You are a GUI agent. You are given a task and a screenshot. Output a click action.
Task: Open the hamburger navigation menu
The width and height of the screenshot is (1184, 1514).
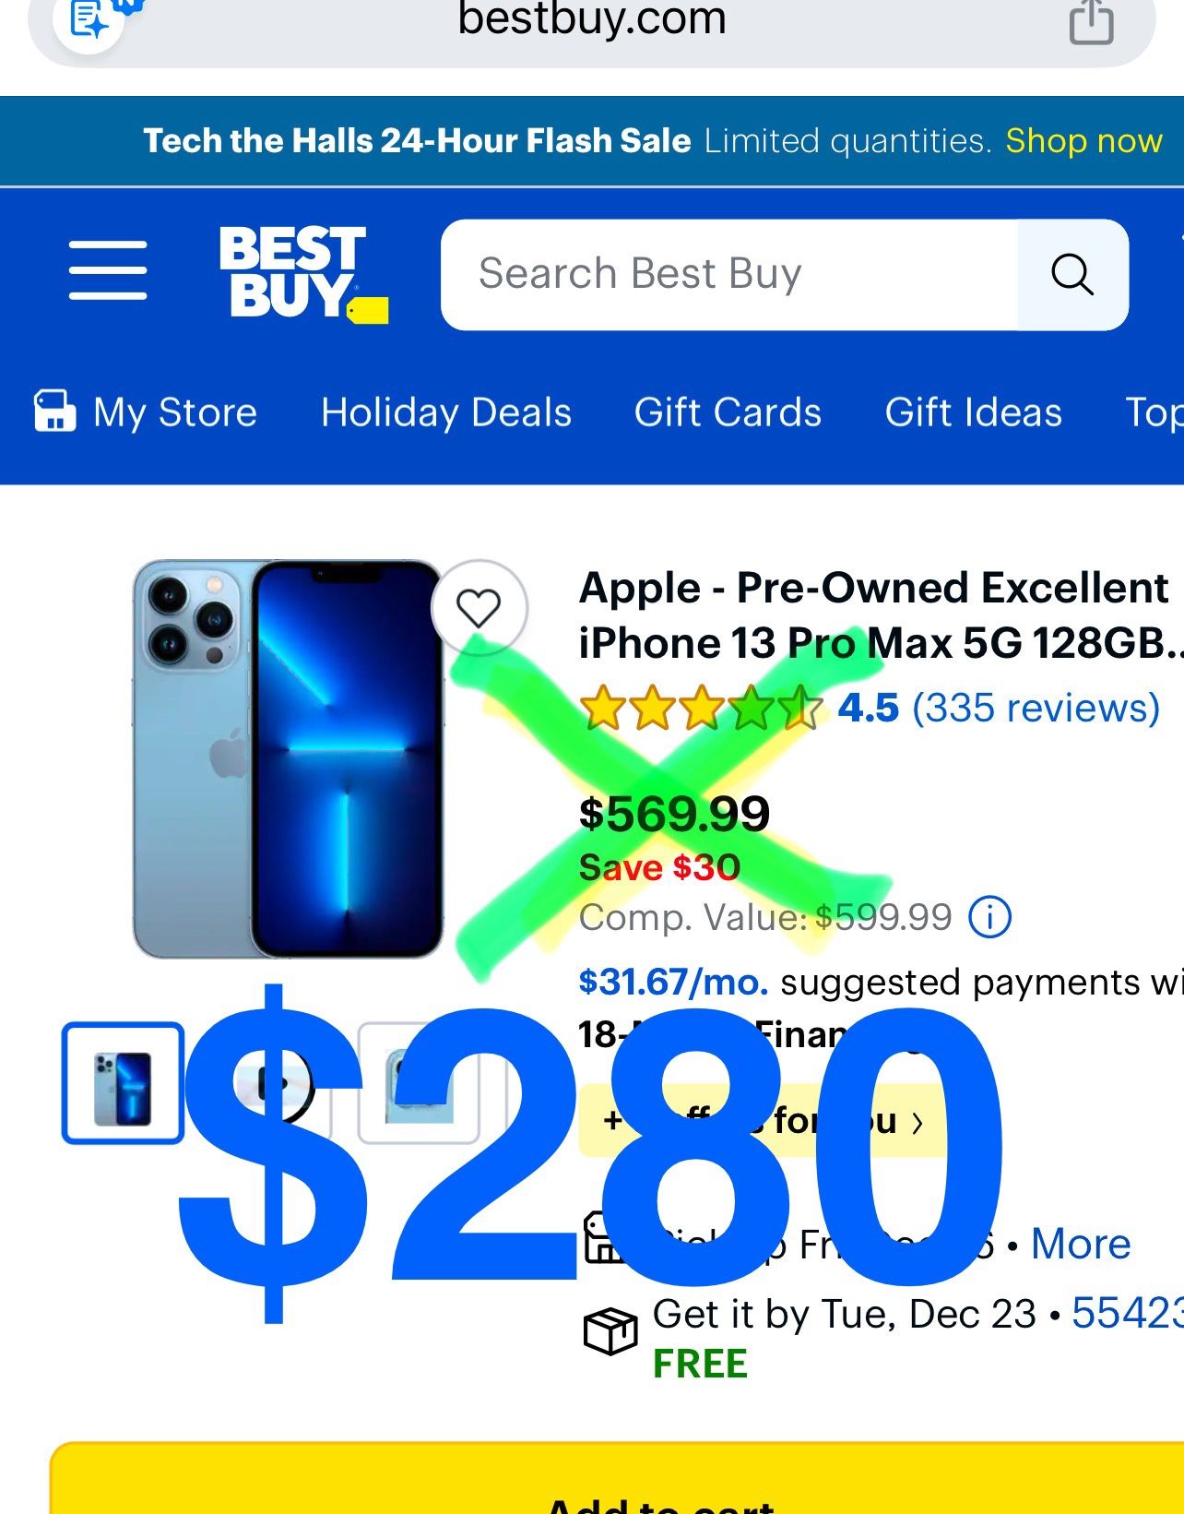(x=108, y=270)
